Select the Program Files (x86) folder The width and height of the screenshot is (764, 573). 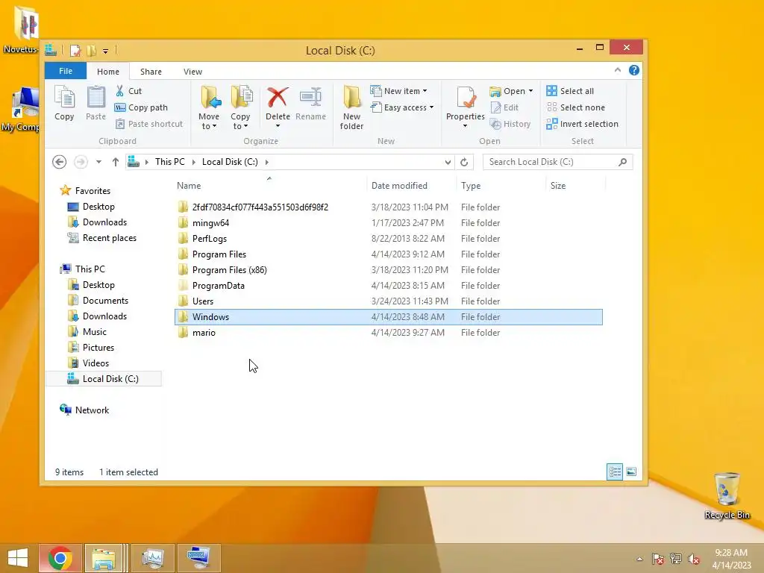click(388, 270)
